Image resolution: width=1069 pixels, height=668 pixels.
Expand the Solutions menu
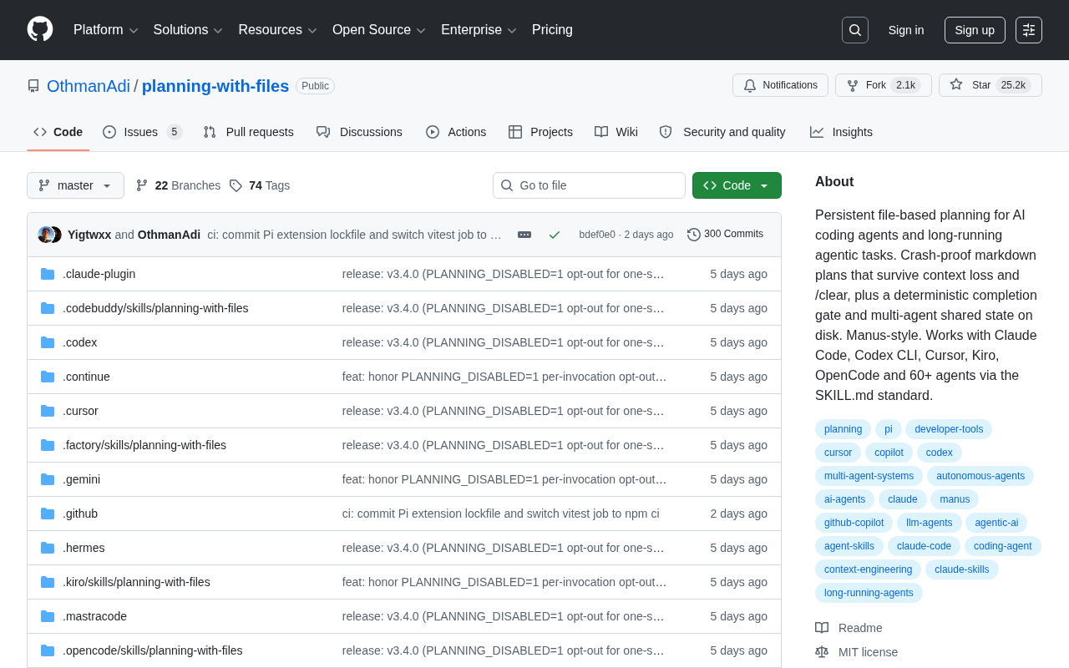[x=188, y=30]
